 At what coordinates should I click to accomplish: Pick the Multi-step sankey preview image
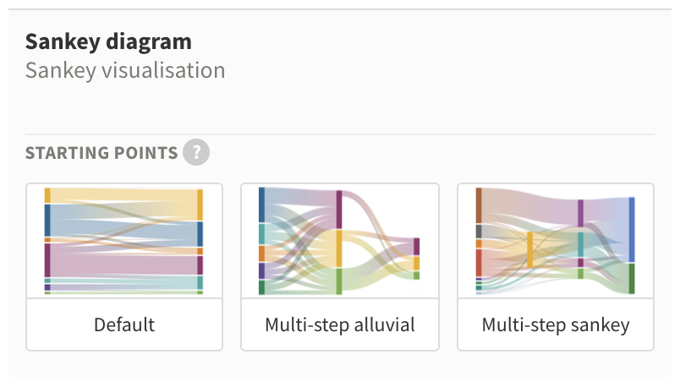pos(556,241)
